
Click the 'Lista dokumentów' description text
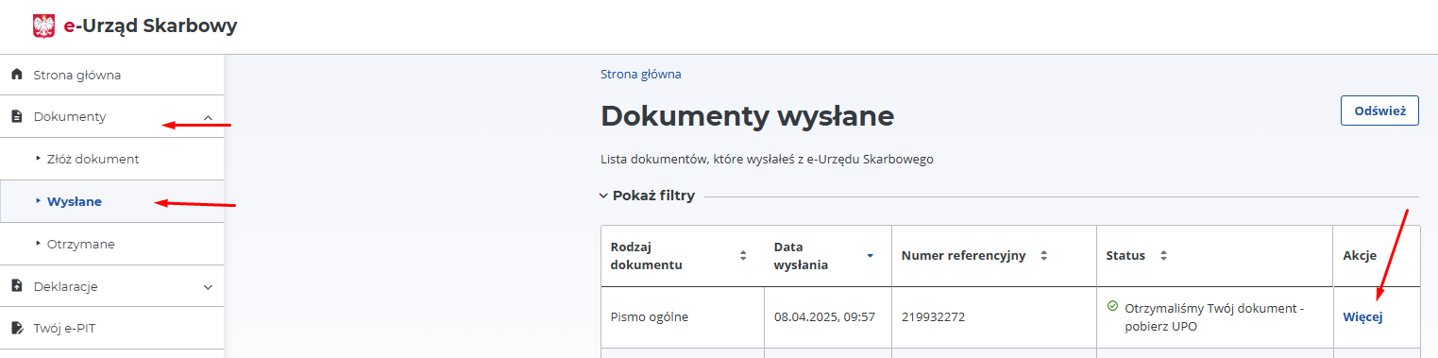(x=767, y=159)
